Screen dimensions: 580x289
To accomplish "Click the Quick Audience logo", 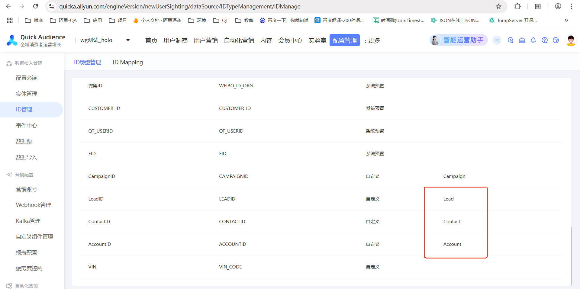I will [36, 40].
